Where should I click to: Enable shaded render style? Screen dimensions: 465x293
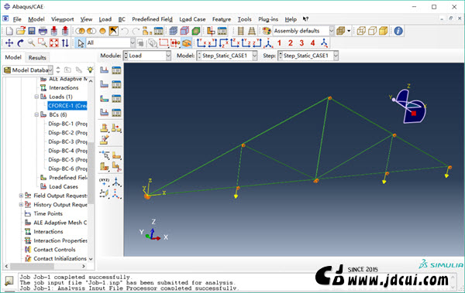pyautogui.click(x=383, y=31)
